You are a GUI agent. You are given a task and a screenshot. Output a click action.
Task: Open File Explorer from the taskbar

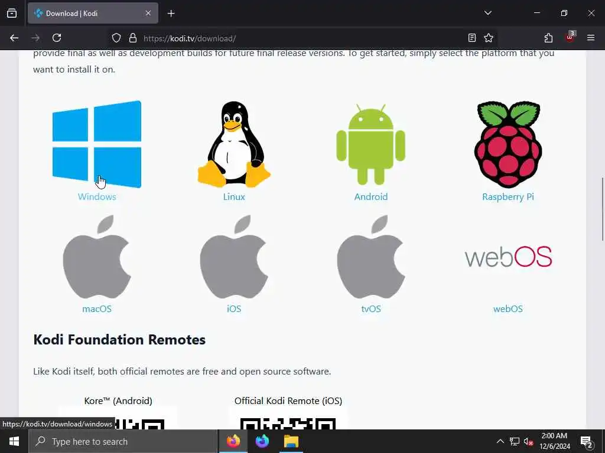click(x=291, y=441)
